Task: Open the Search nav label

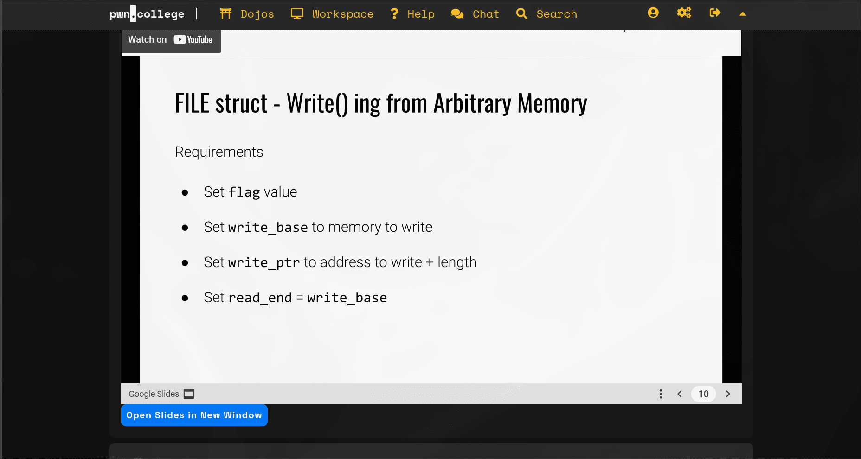Action: click(x=557, y=14)
